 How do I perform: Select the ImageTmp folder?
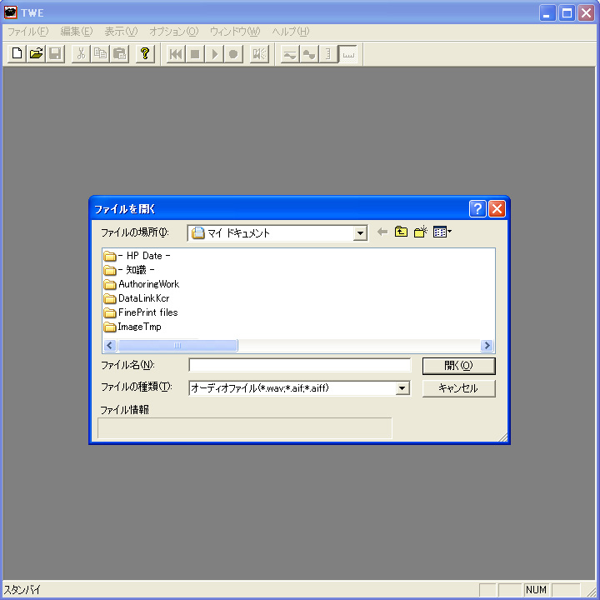pos(132,327)
